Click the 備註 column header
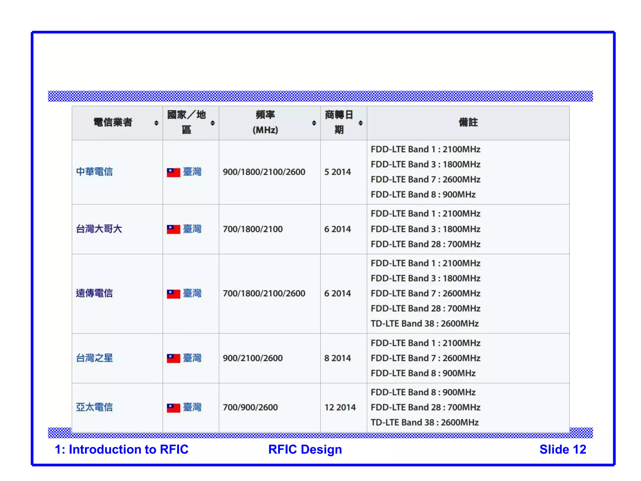This screenshot has width=641, height=481. click(x=468, y=123)
